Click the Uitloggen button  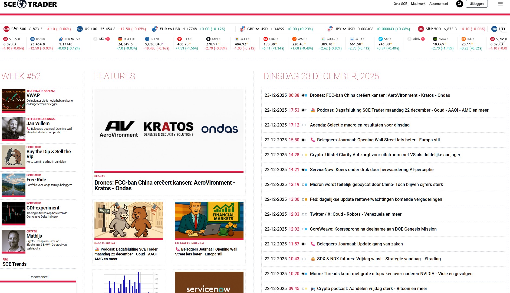[476, 4]
